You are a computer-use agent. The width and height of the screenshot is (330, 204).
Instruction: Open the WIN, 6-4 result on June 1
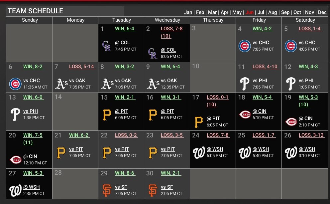(x=125, y=29)
